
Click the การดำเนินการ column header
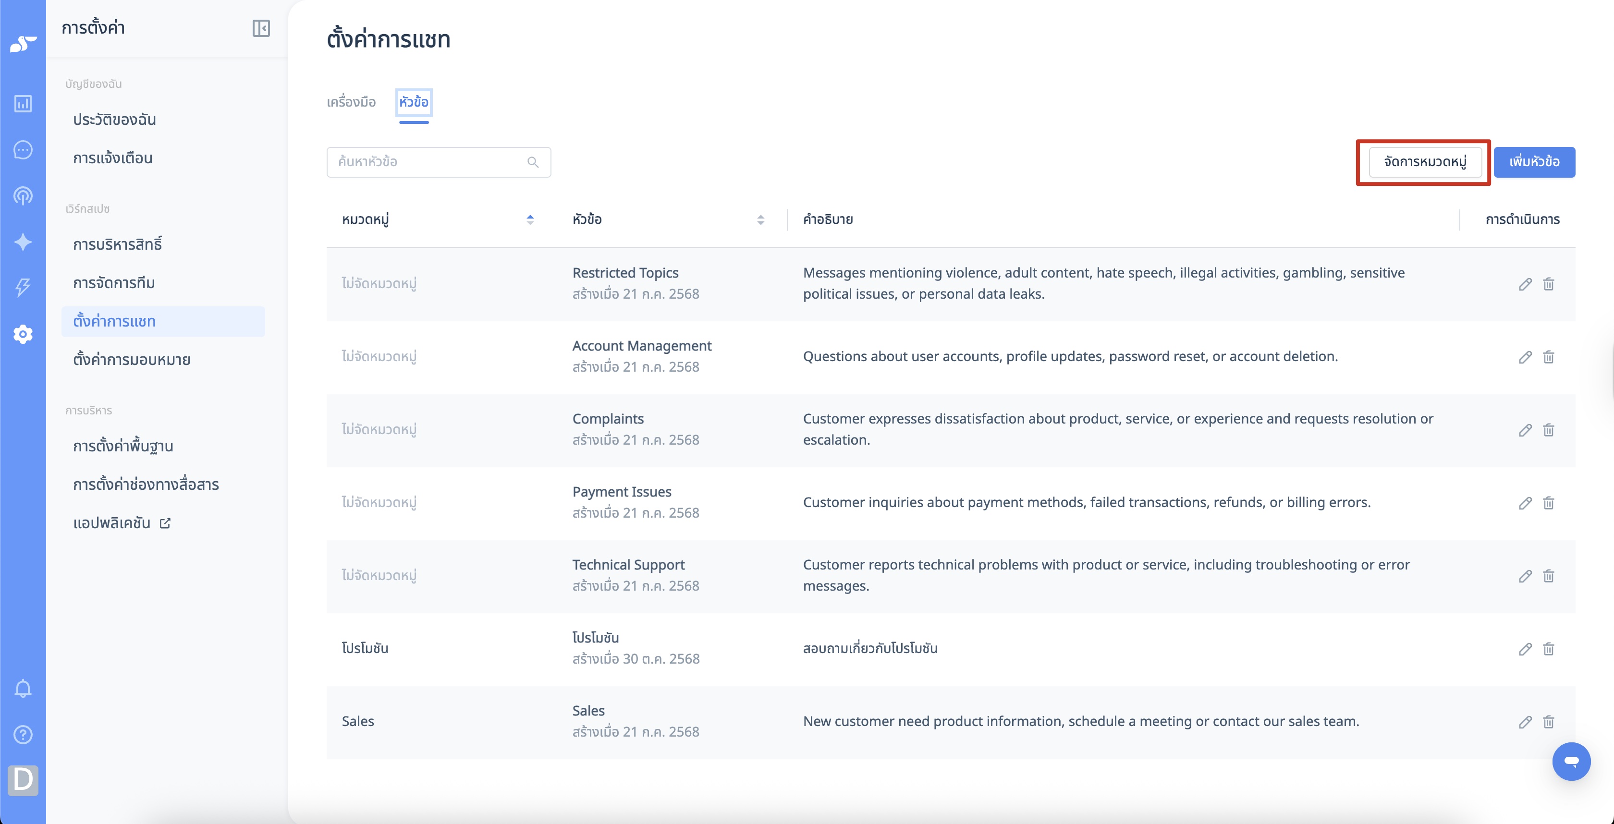tap(1523, 220)
